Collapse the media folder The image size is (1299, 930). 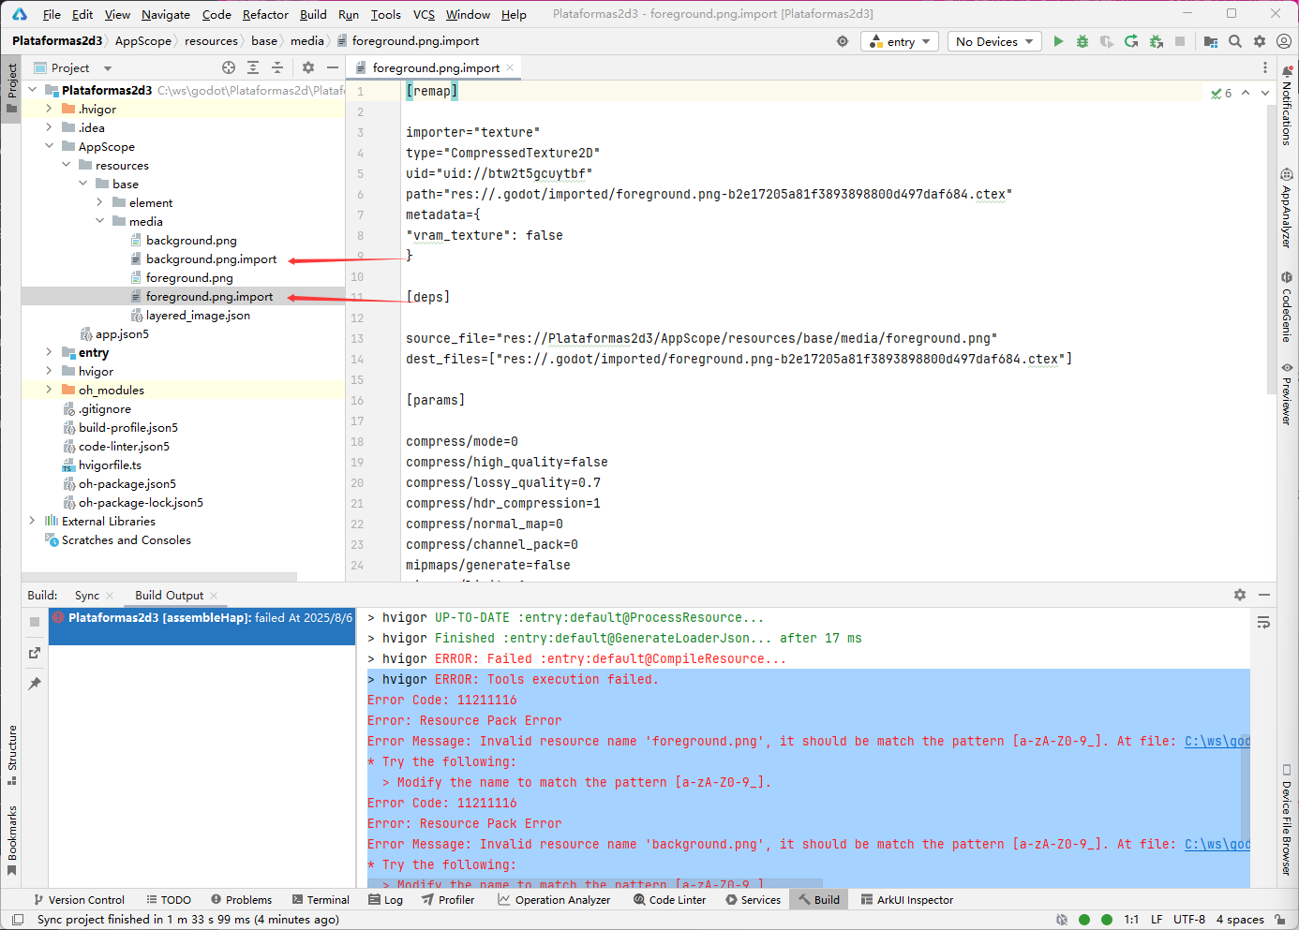pyautogui.click(x=99, y=221)
